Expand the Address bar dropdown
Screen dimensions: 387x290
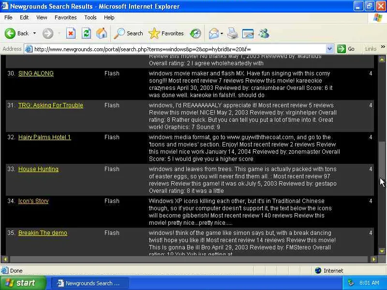click(329, 49)
